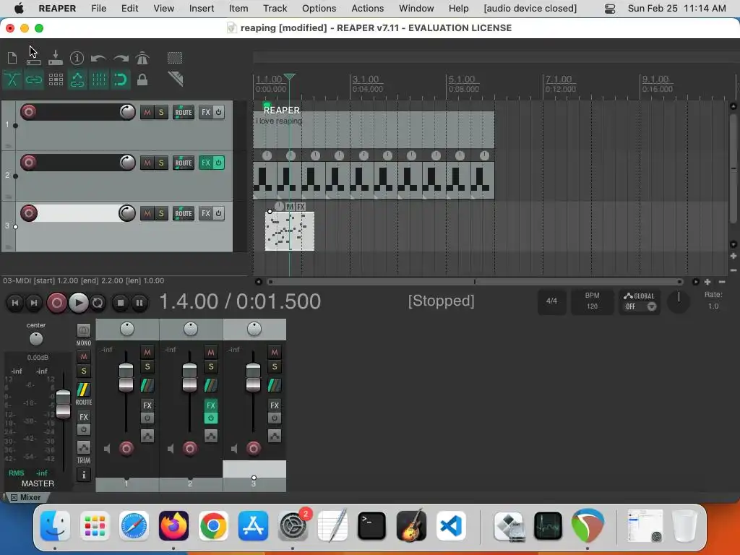
Task: Click the transport Record button
Action: pyautogui.click(x=56, y=303)
